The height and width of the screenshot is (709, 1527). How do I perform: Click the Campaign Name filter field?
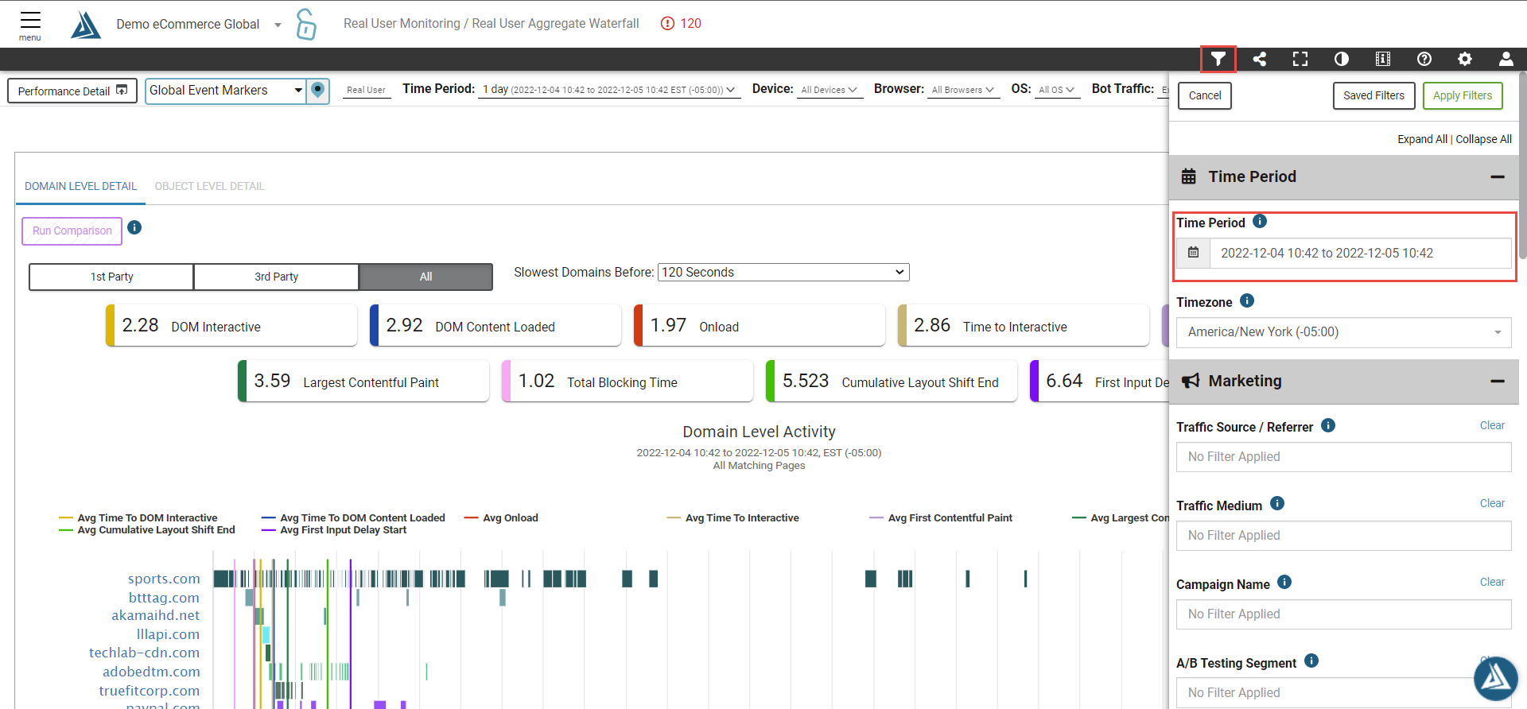coord(1344,614)
